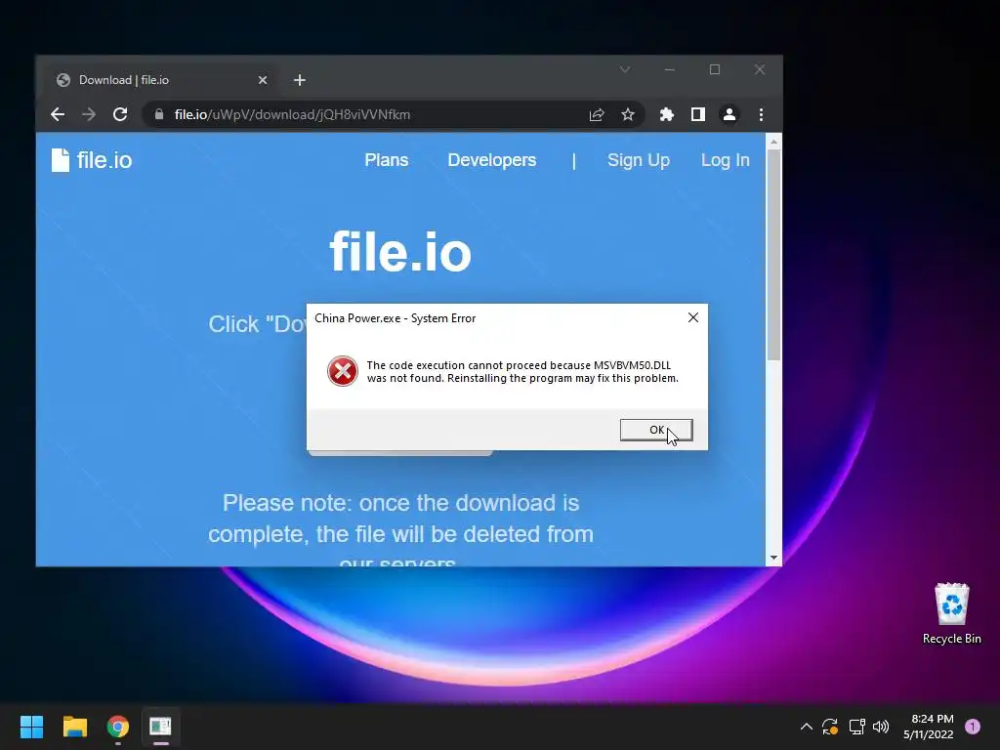Screen dimensions: 1000x750
Task: Open the volume tray icon
Action: [881, 727]
